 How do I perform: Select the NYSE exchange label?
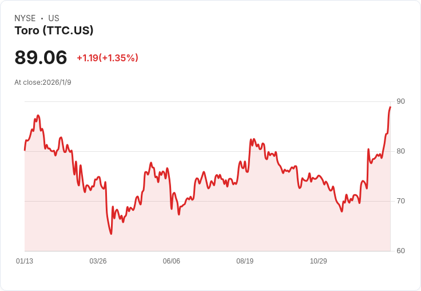click(x=25, y=18)
